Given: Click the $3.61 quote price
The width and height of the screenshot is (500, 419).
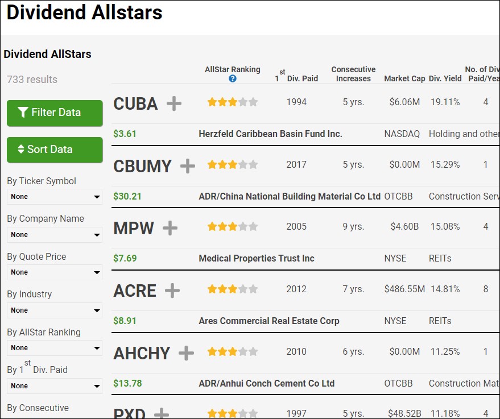Looking at the screenshot, I should tap(125, 134).
